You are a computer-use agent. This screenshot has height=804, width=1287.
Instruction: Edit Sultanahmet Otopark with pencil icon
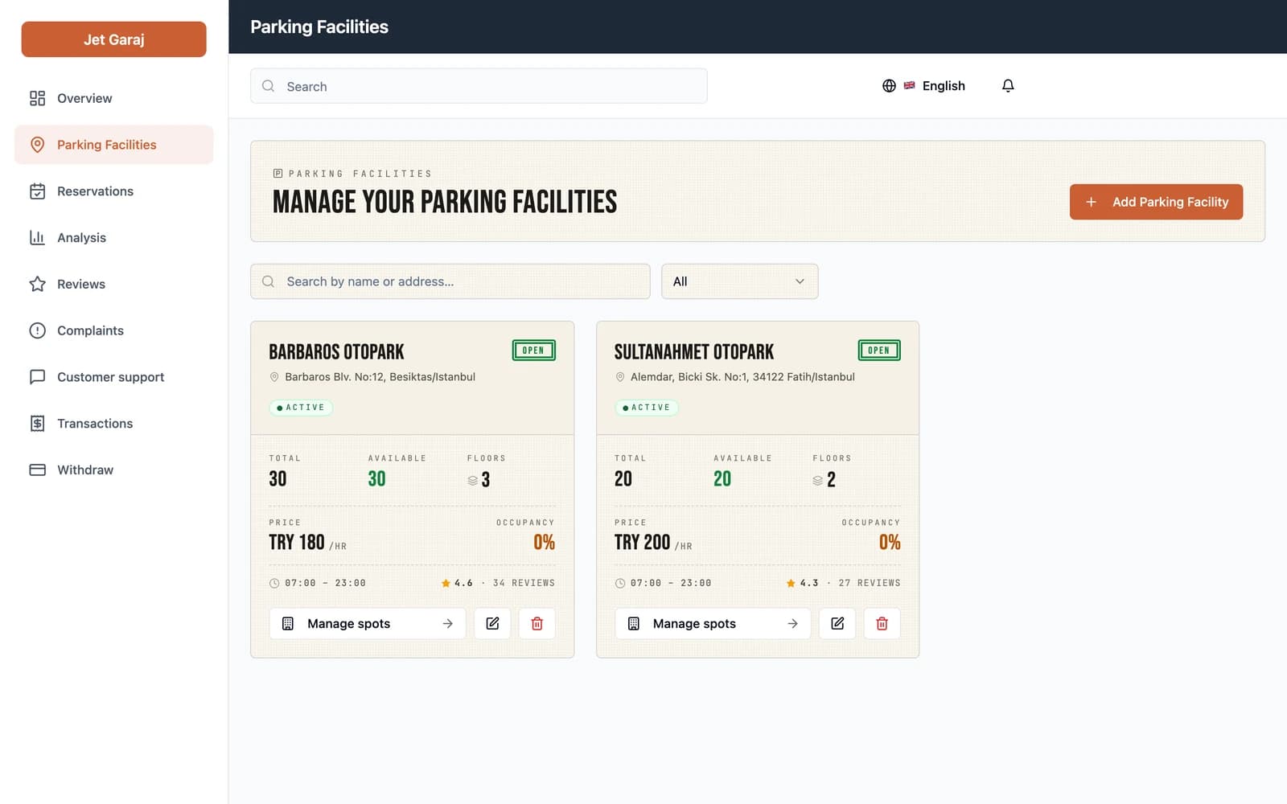click(837, 623)
